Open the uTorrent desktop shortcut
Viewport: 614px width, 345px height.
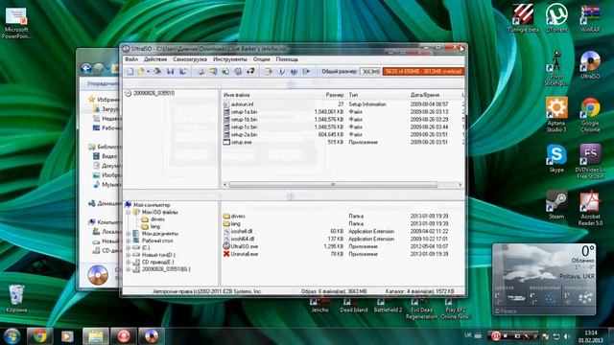coord(556,18)
